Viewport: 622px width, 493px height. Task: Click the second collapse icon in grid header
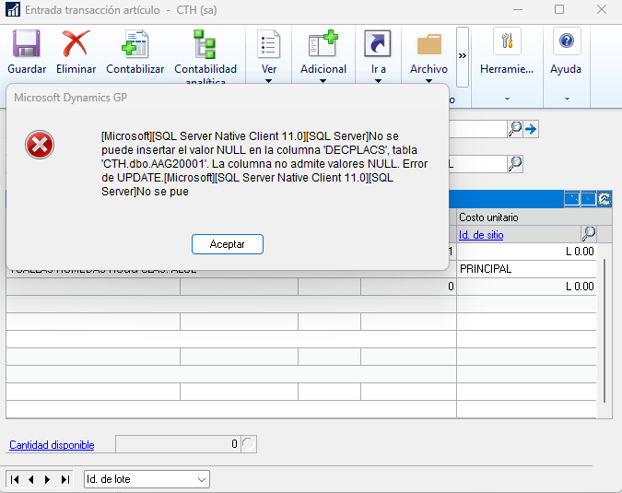[x=588, y=199]
